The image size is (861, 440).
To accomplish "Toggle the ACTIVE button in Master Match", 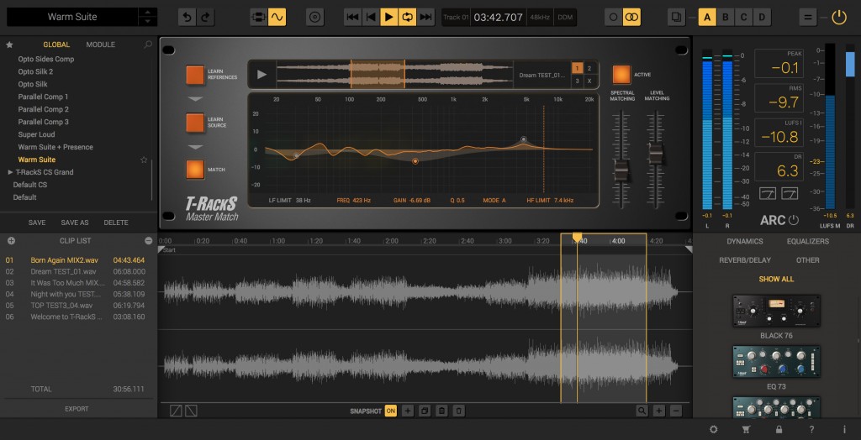I will (621, 75).
